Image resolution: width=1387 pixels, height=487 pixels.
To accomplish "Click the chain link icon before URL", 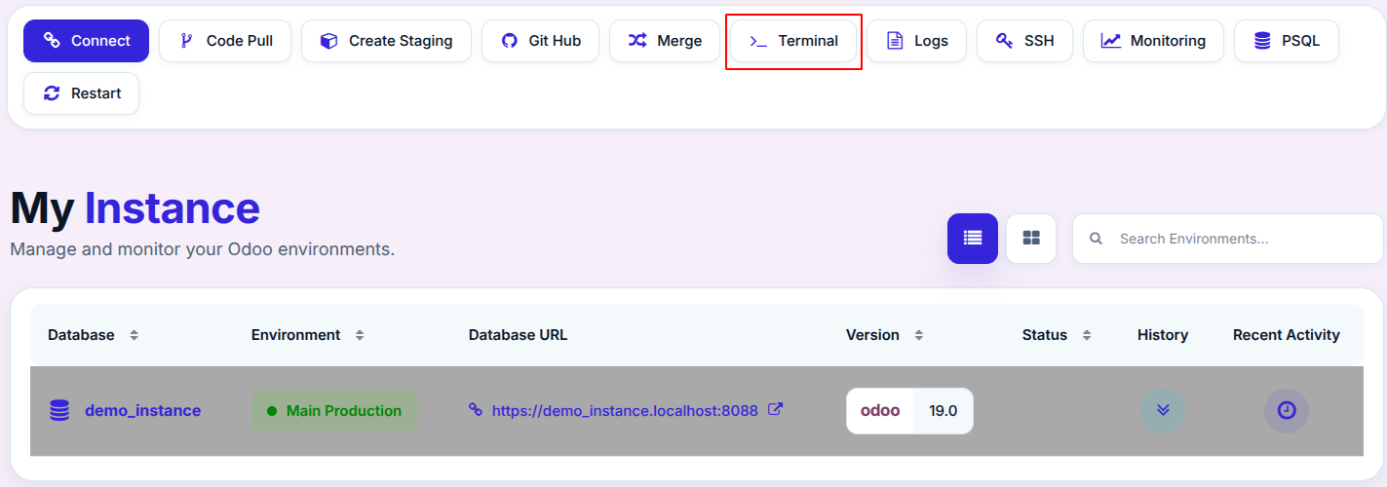I will pyautogui.click(x=476, y=410).
